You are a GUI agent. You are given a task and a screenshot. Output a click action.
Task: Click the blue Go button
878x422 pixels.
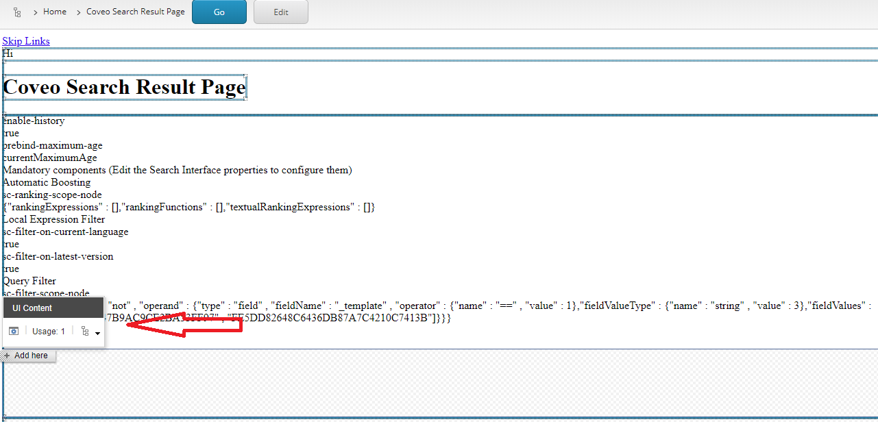(x=219, y=12)
